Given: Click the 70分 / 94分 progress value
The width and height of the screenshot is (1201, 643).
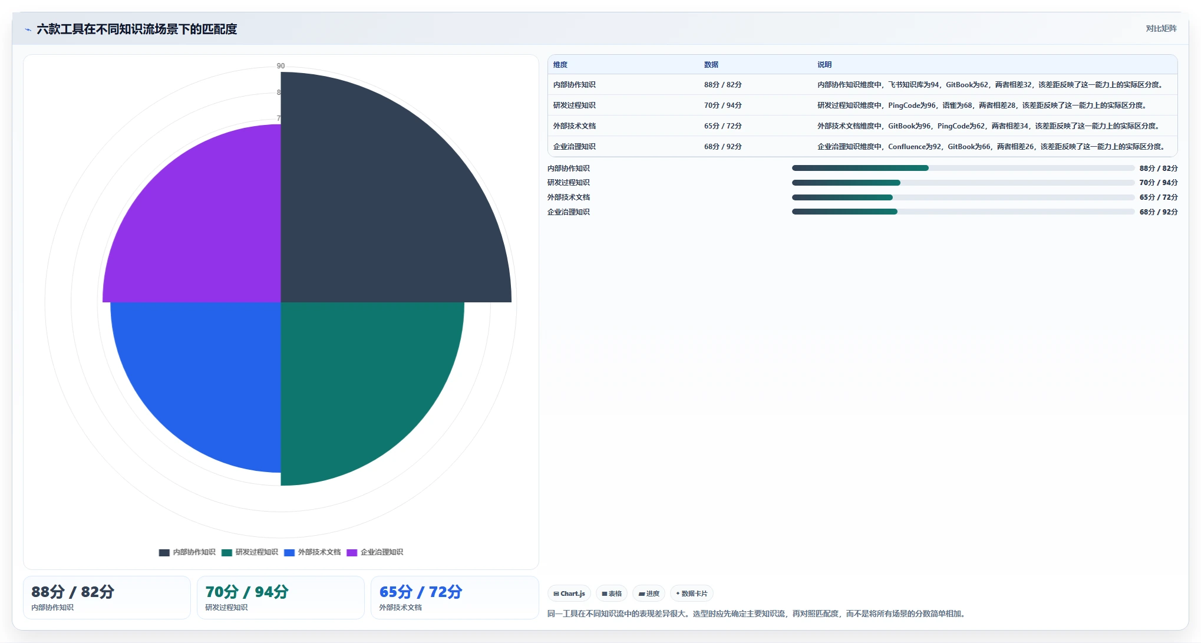Looking at the screenshot, I should pyautogui.click(x=1159, y=183).
